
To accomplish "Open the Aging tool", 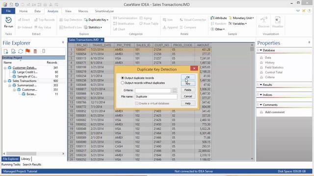I will (x=146, y=18).
